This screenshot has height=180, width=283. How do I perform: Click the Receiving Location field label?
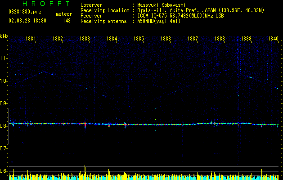(105, 10)
